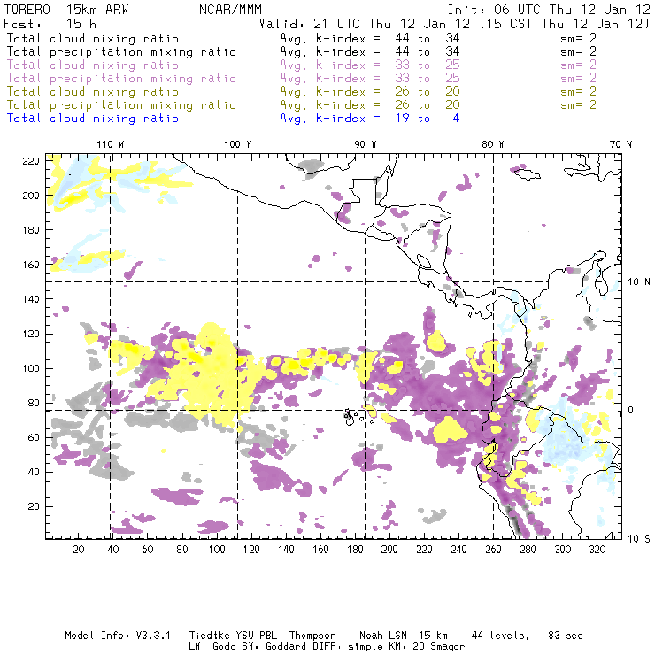Select the '10 S' latitude label
Image resolution: width=655 pixels, height=655 pixels.
coord(639,539)
